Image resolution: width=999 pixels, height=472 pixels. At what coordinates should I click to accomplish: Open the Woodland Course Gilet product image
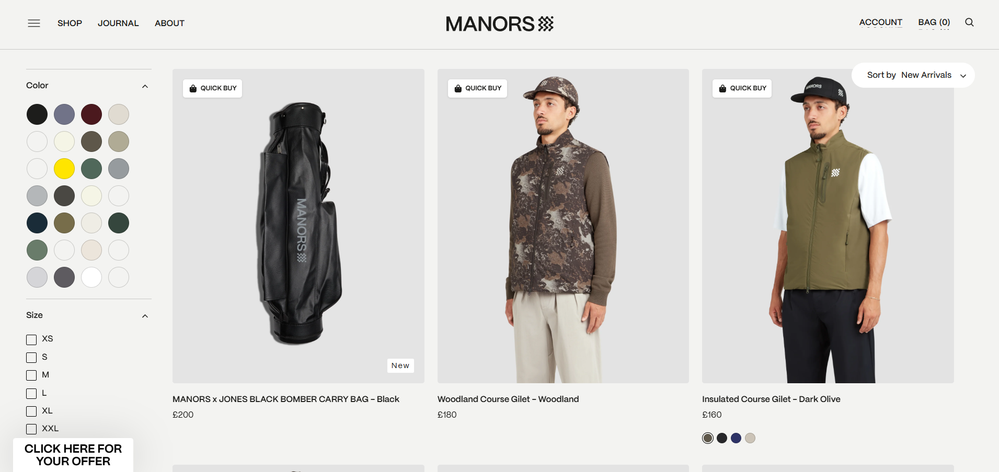pos(563,226)
